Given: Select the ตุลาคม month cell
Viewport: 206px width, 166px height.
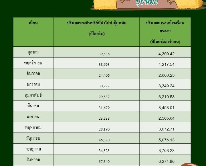Looking at the screenshot, I should click(33, 52).
